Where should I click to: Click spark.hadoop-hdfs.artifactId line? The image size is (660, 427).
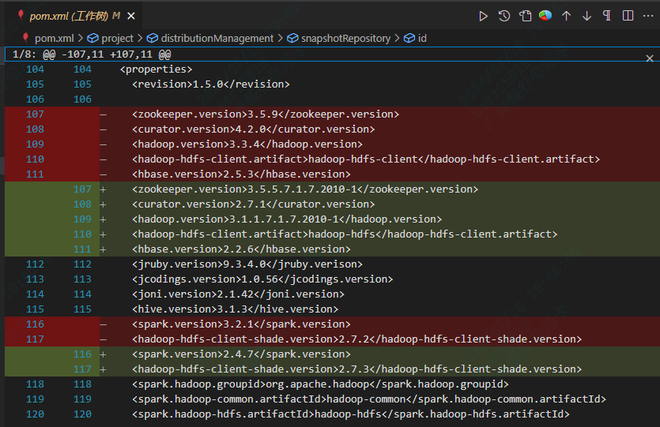click(351, 414)
